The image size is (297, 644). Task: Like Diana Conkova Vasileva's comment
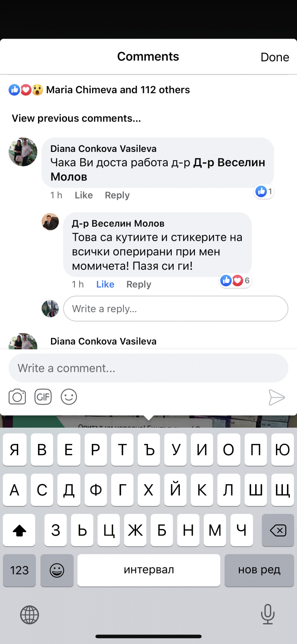84,195
